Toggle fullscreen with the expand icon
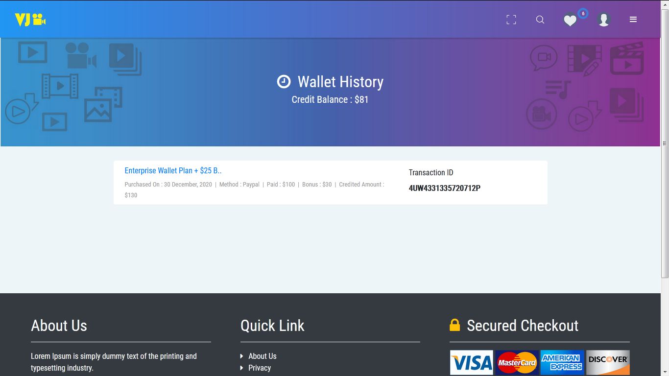Image resolution: width=669 pixels, height=376 pixels. pos(511,19)
